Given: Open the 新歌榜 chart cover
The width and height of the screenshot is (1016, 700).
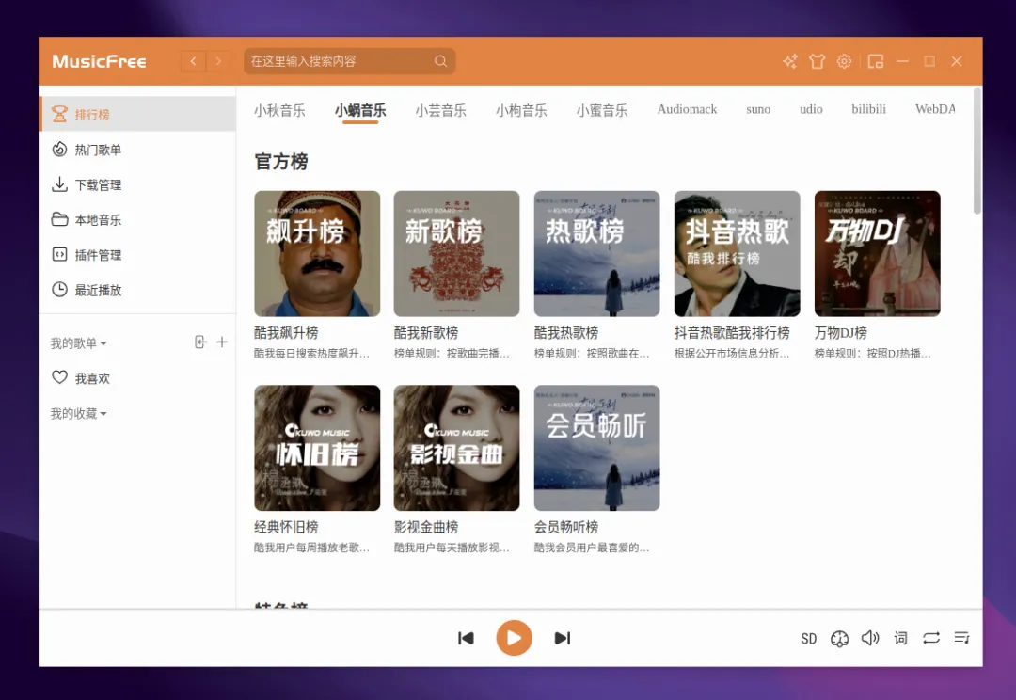Looking at the screenshot, I should pyautogui.click(x=457, y=253).
